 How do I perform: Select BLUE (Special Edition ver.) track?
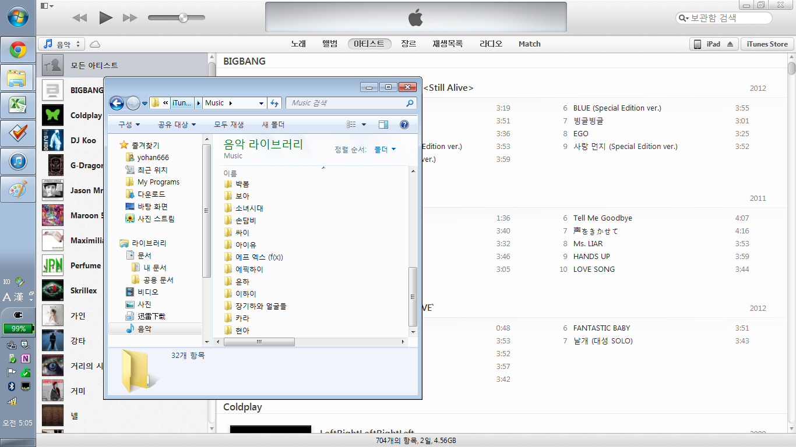click(617, 108)
